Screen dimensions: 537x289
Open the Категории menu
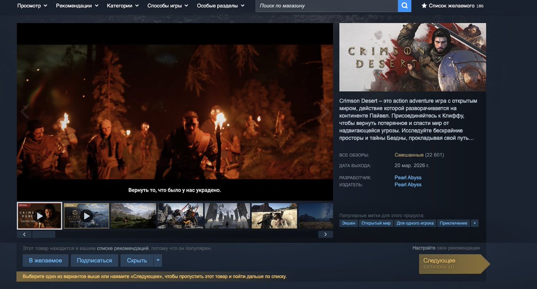pos(123,6)
